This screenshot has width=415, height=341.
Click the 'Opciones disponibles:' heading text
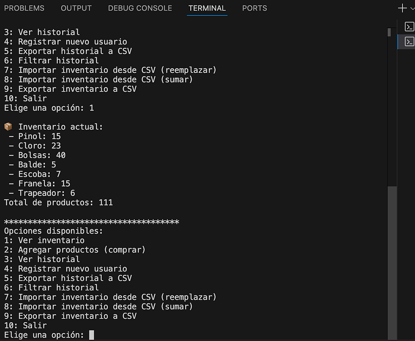54,231
